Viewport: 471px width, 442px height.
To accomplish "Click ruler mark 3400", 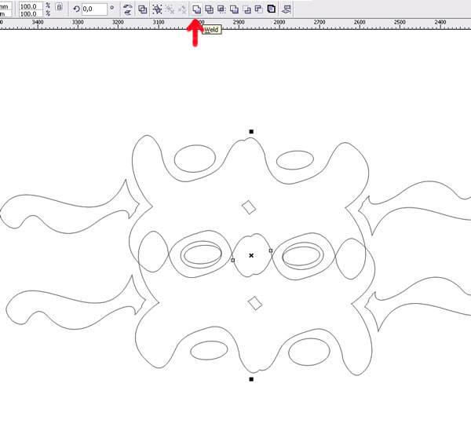I will [38, 22].
